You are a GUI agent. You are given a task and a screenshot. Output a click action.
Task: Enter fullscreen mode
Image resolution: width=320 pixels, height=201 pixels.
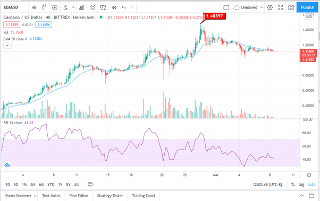tap(281, 7)
